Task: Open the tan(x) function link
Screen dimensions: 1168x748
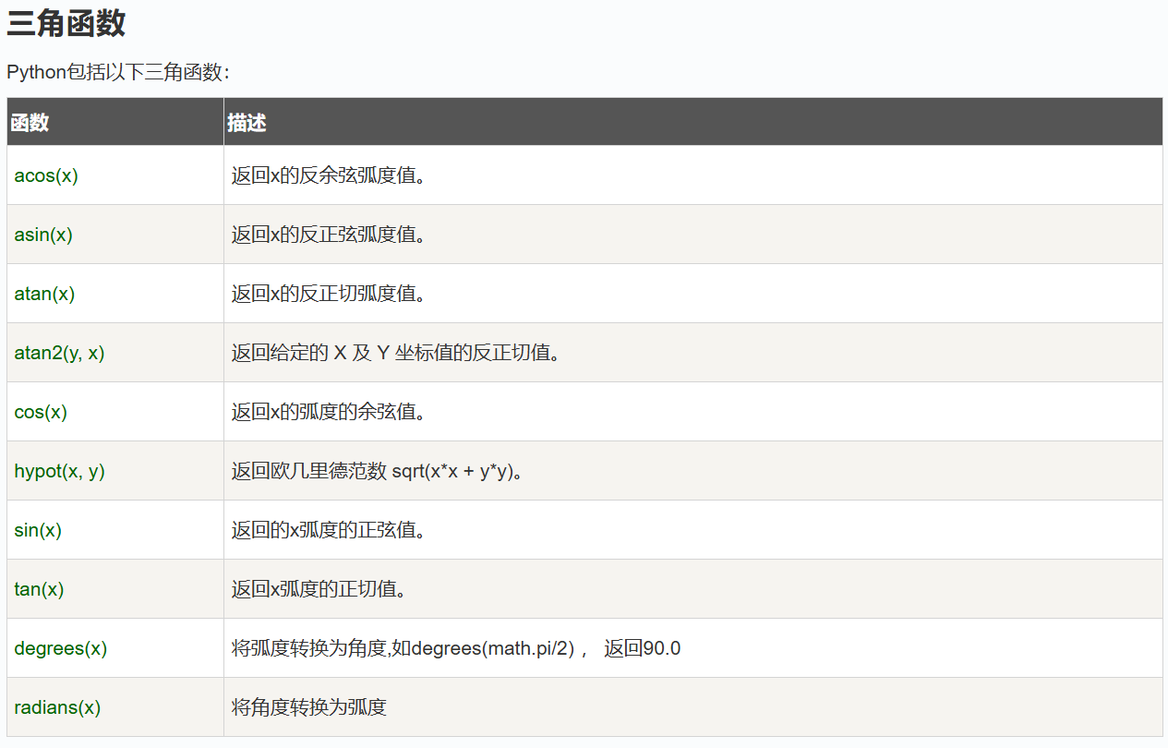Action: tap(39, 589)
